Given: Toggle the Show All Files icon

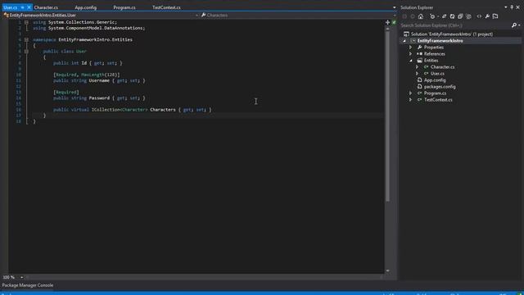Looking at the screenshot, I should pyautogui.click(x=468, y=16).
